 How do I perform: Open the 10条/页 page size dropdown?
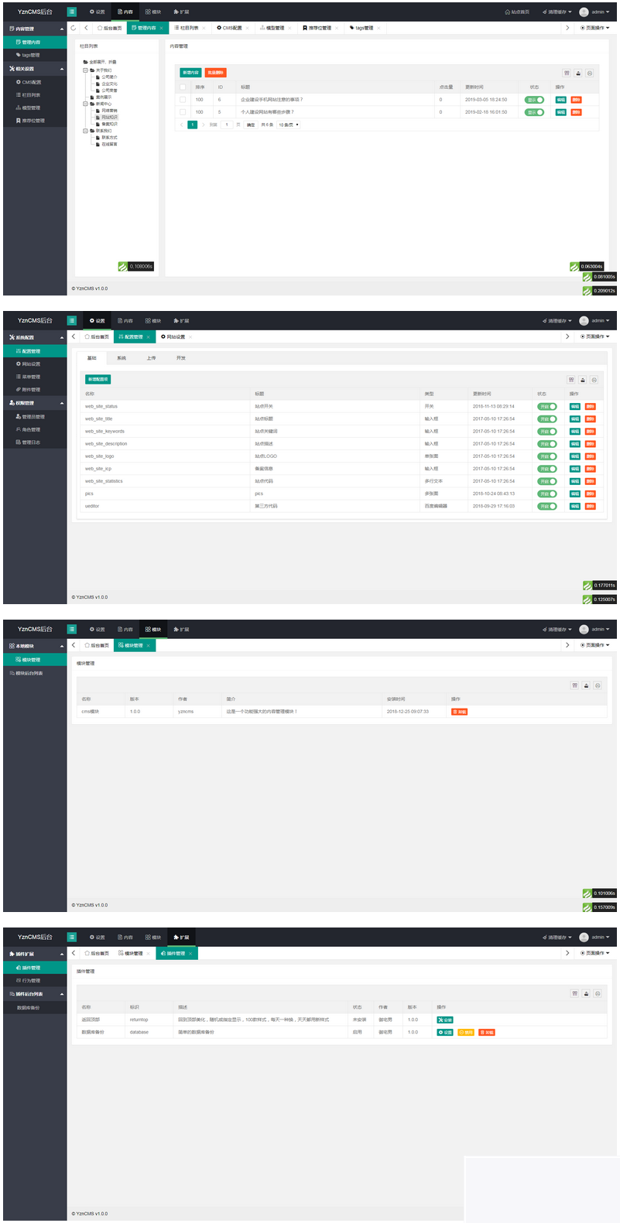tap(288, 125)
